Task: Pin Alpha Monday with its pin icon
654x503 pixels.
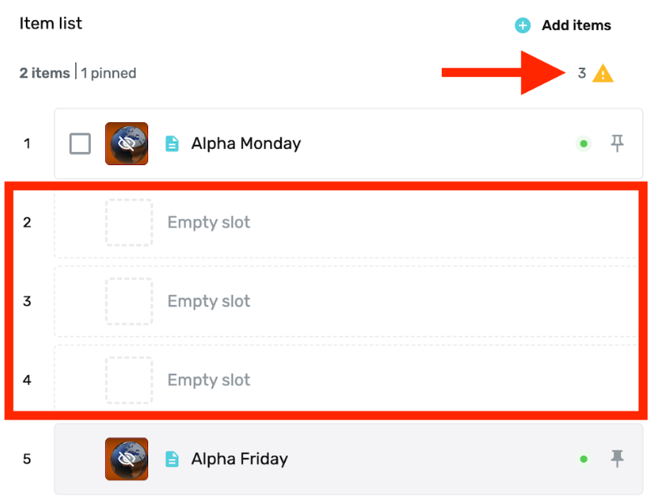Action: (617, 143)
